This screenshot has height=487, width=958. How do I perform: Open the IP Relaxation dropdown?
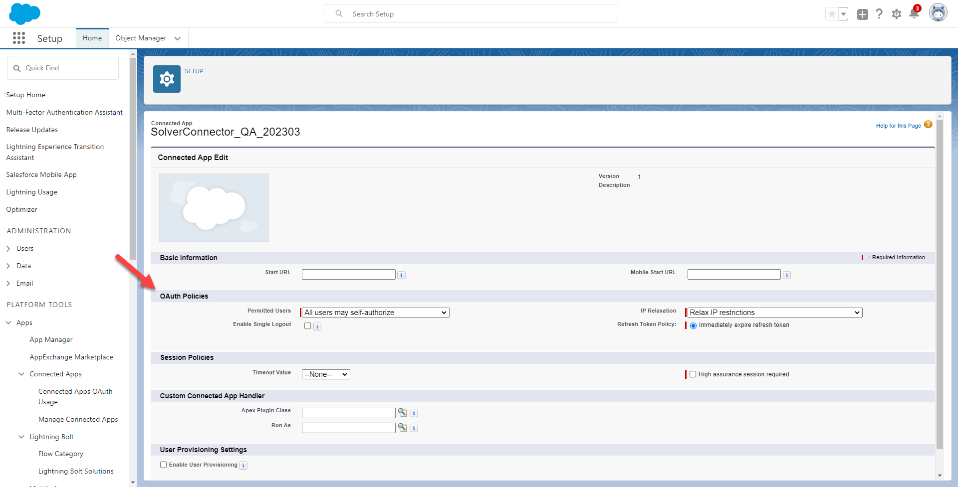pyautogui.click(x=774, y=313)
